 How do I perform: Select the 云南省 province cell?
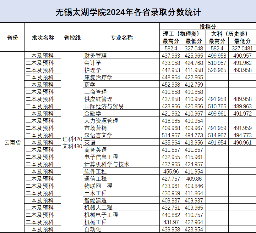click(x=13, y=143)
